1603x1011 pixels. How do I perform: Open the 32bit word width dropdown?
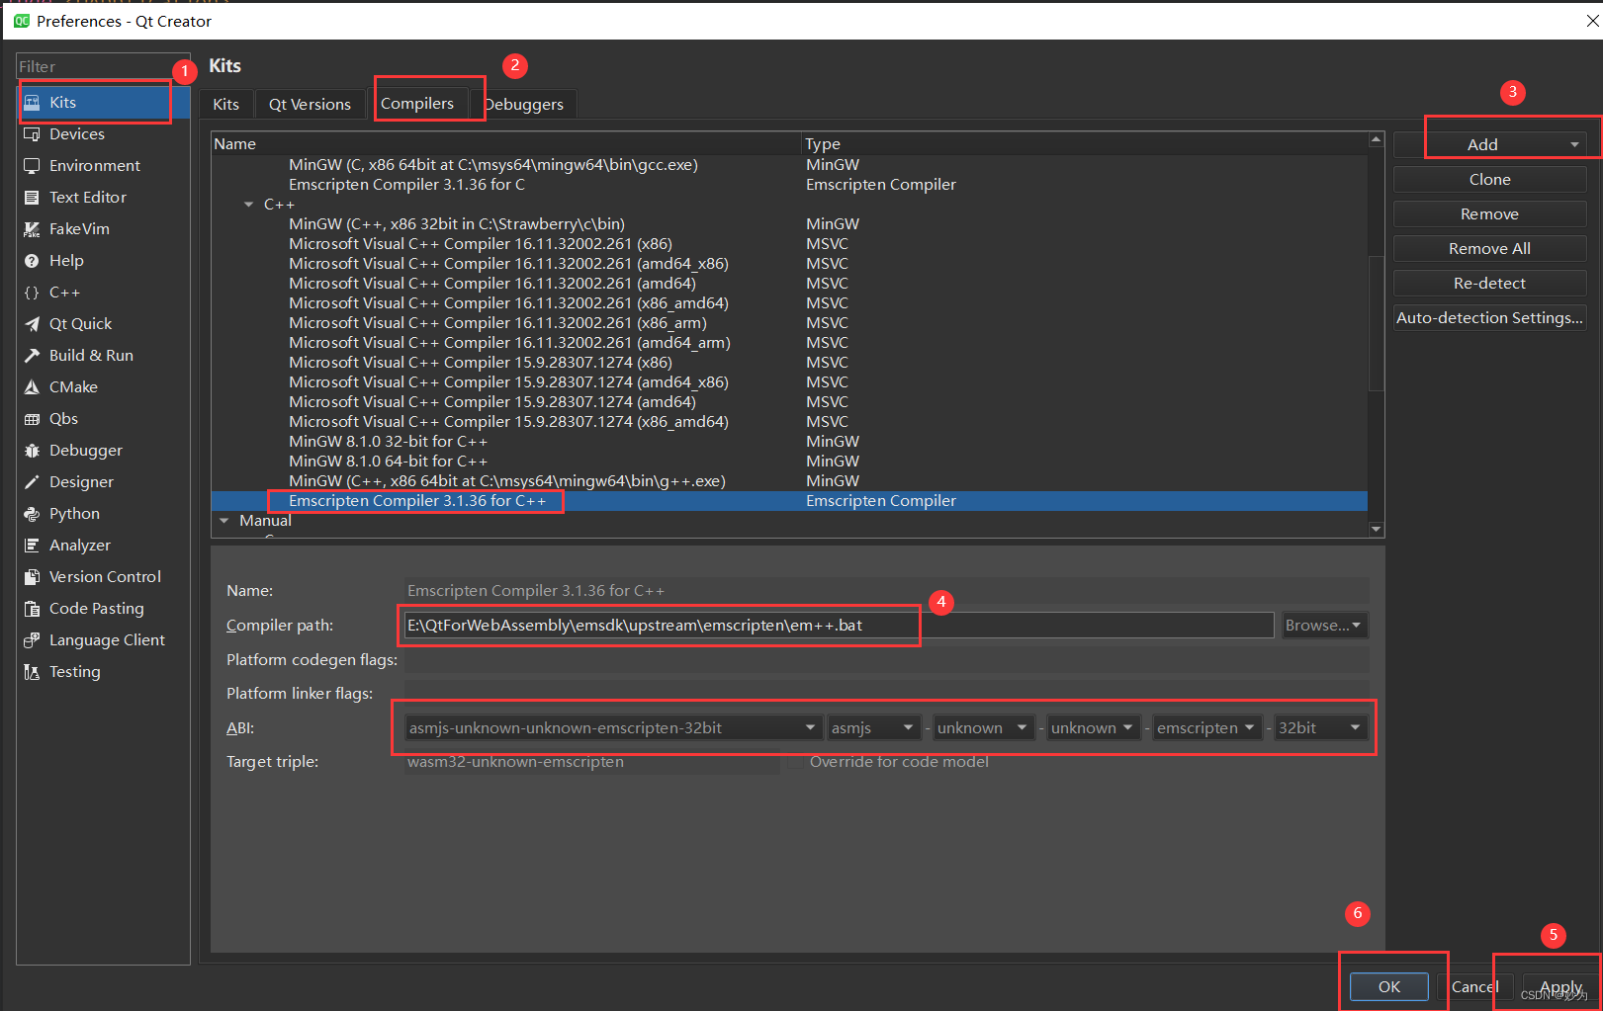[x=1319, y=727]
